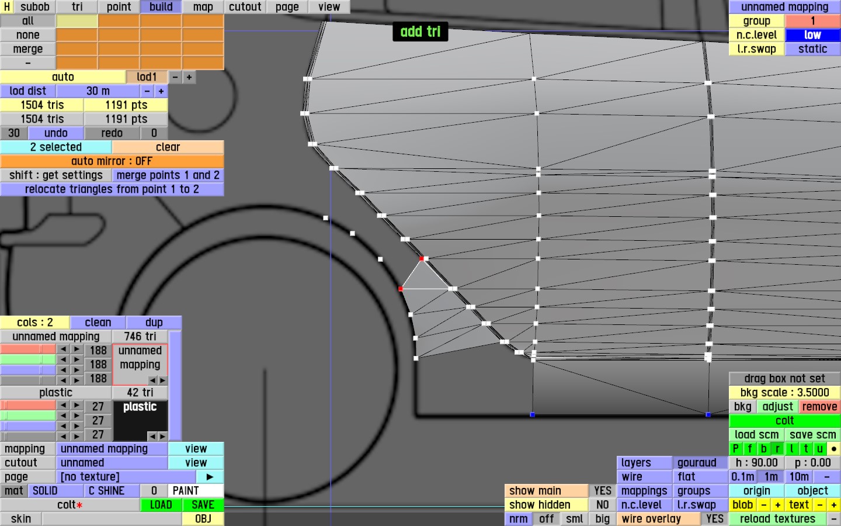Image resolution: width=841 pixels, height=526 pixels.
Task: Decrease red value of unnamed mapping colour
Action: pyautogui.click(x=63, y=349)
